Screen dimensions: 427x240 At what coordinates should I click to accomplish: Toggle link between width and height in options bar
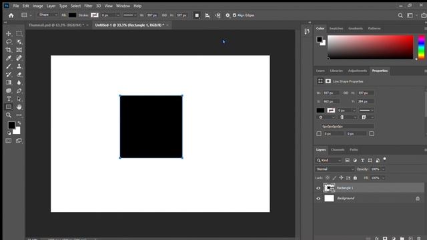pos(164,15)
